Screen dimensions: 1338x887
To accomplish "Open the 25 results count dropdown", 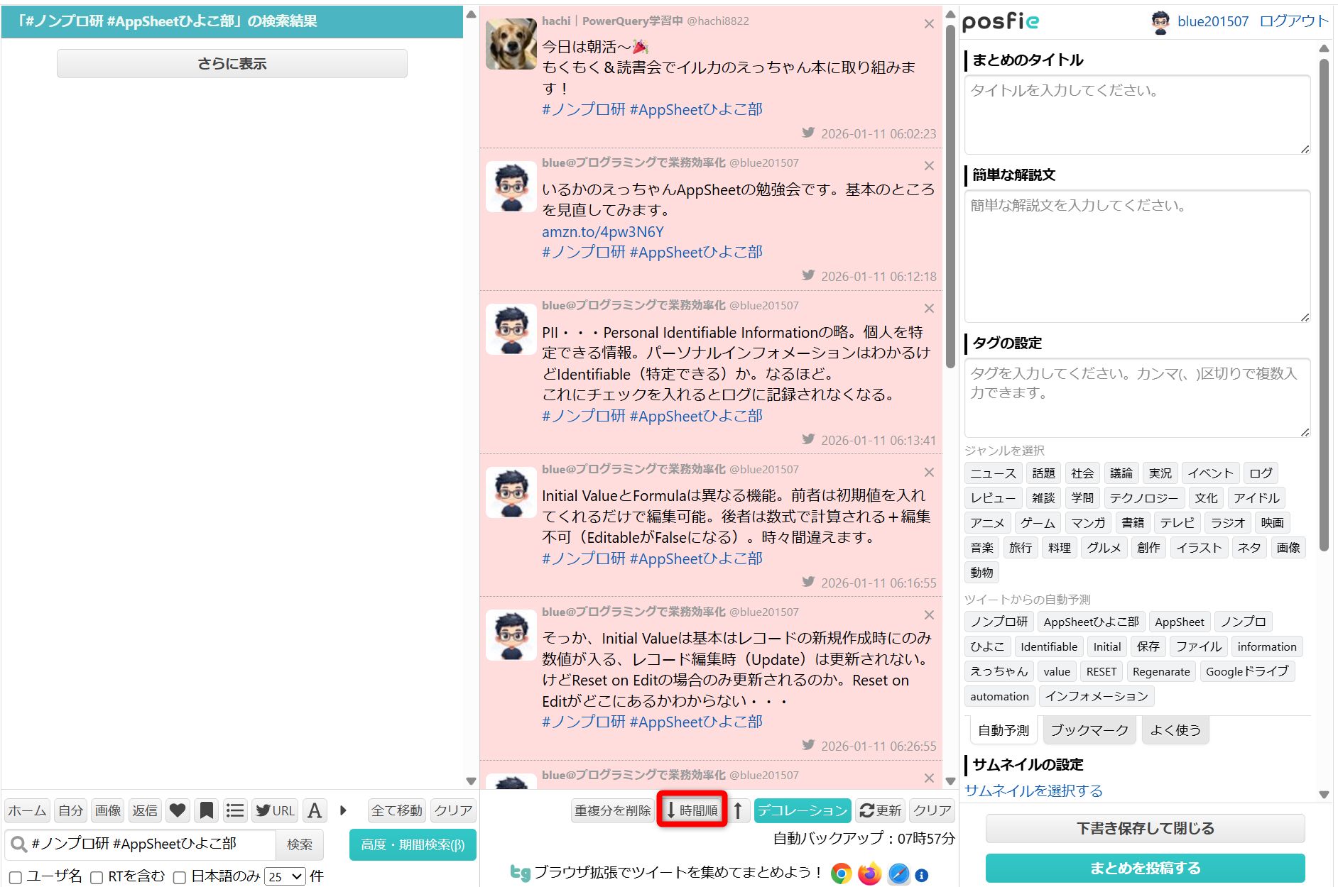I will [x=285, y=877].
